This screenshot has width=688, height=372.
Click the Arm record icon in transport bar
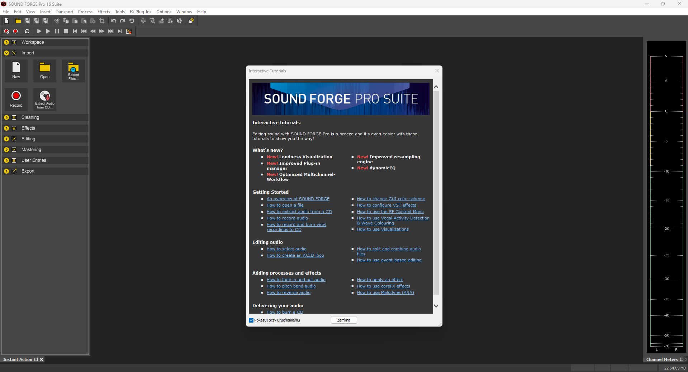coord(6,31)
